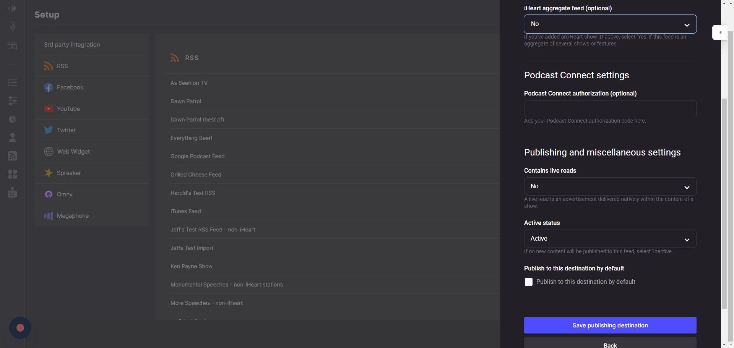The height and width of the screenshot is (348, 734).
Task: Click Save publishing destination
Action: pyautogui.click(x=610, y=325)
